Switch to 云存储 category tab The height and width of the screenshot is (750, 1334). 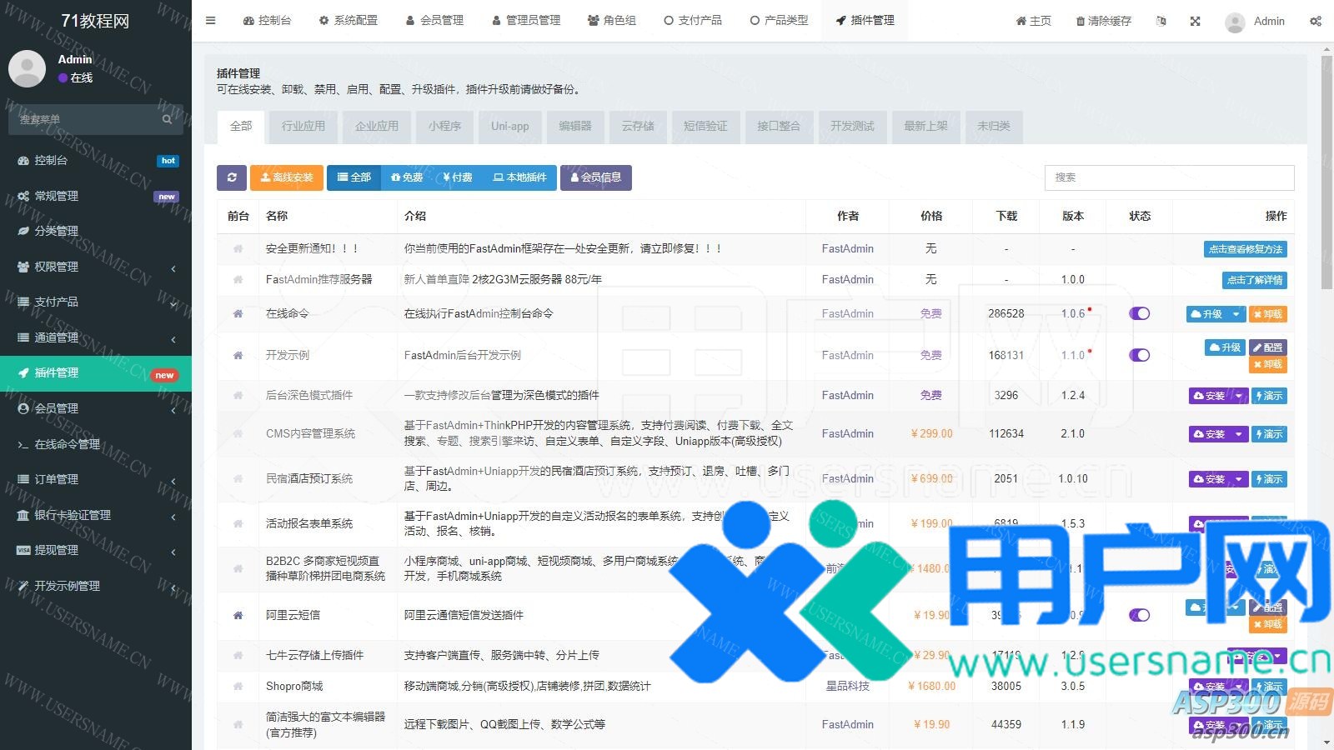tap(638, 127)
